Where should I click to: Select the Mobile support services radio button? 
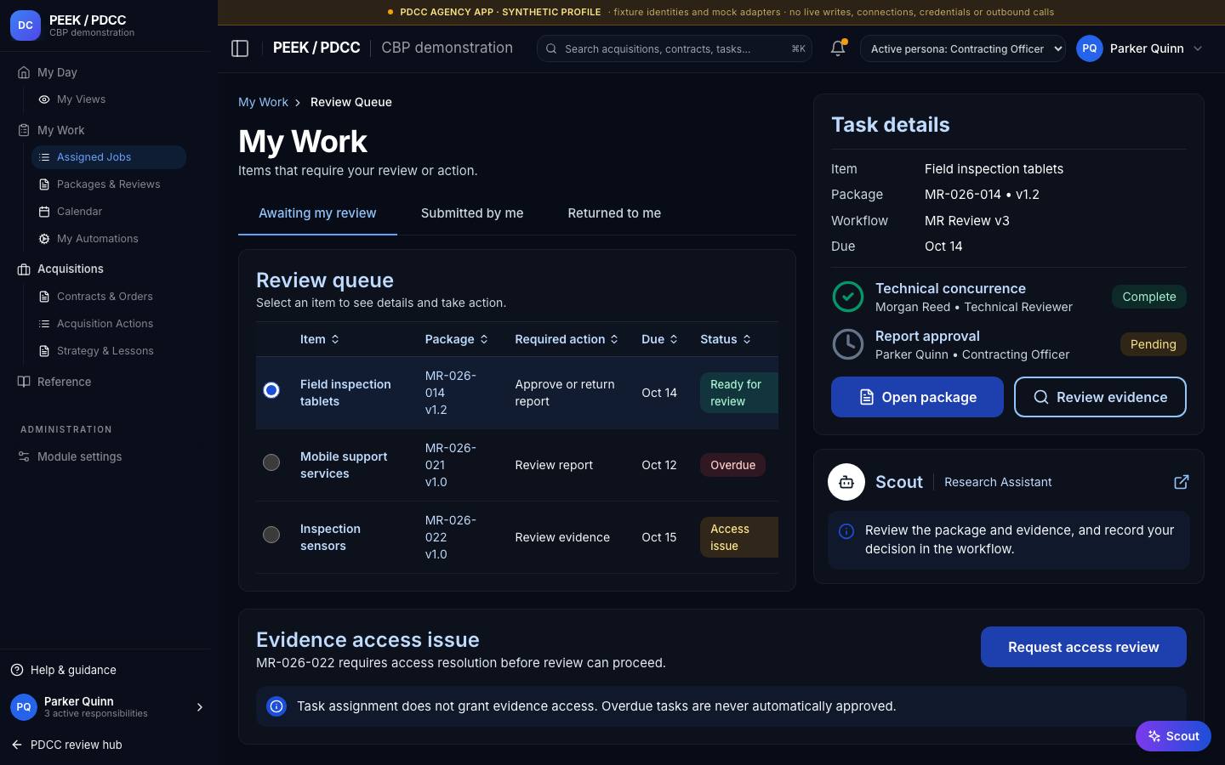pos(271,462)
